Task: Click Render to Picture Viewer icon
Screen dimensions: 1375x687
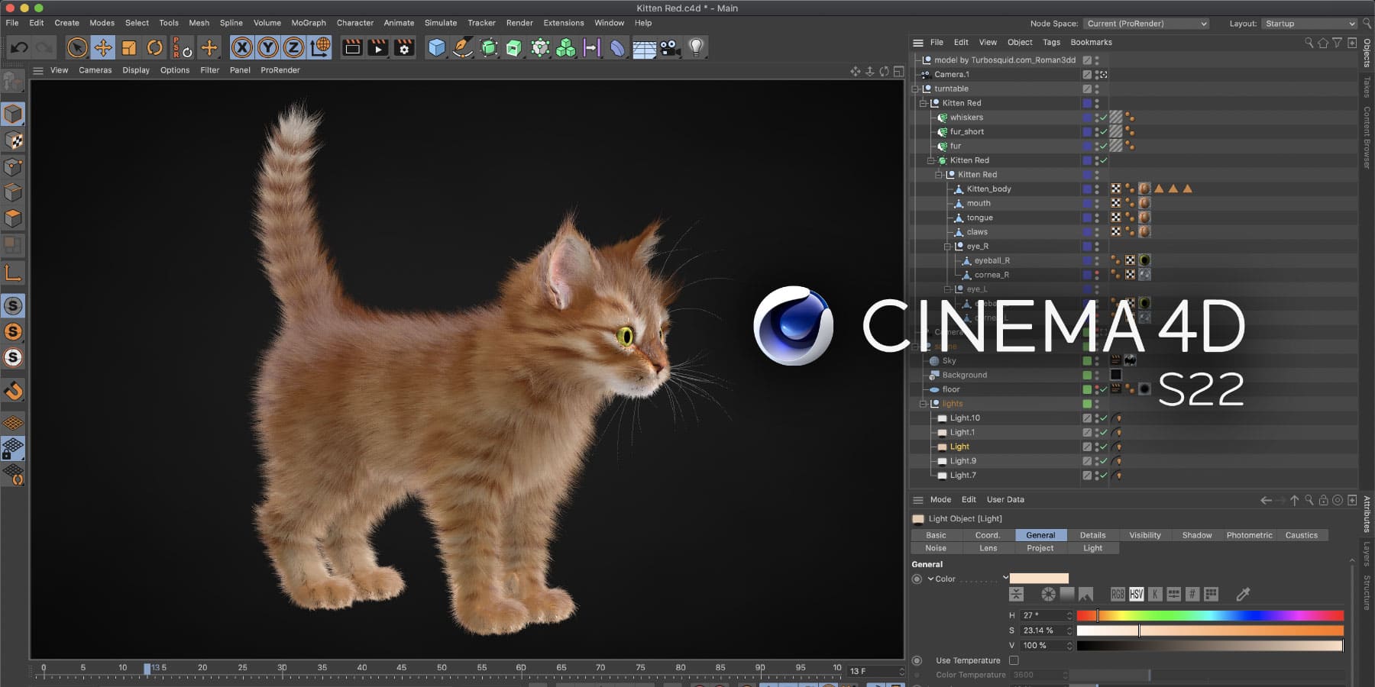Action: coord(378,47)
